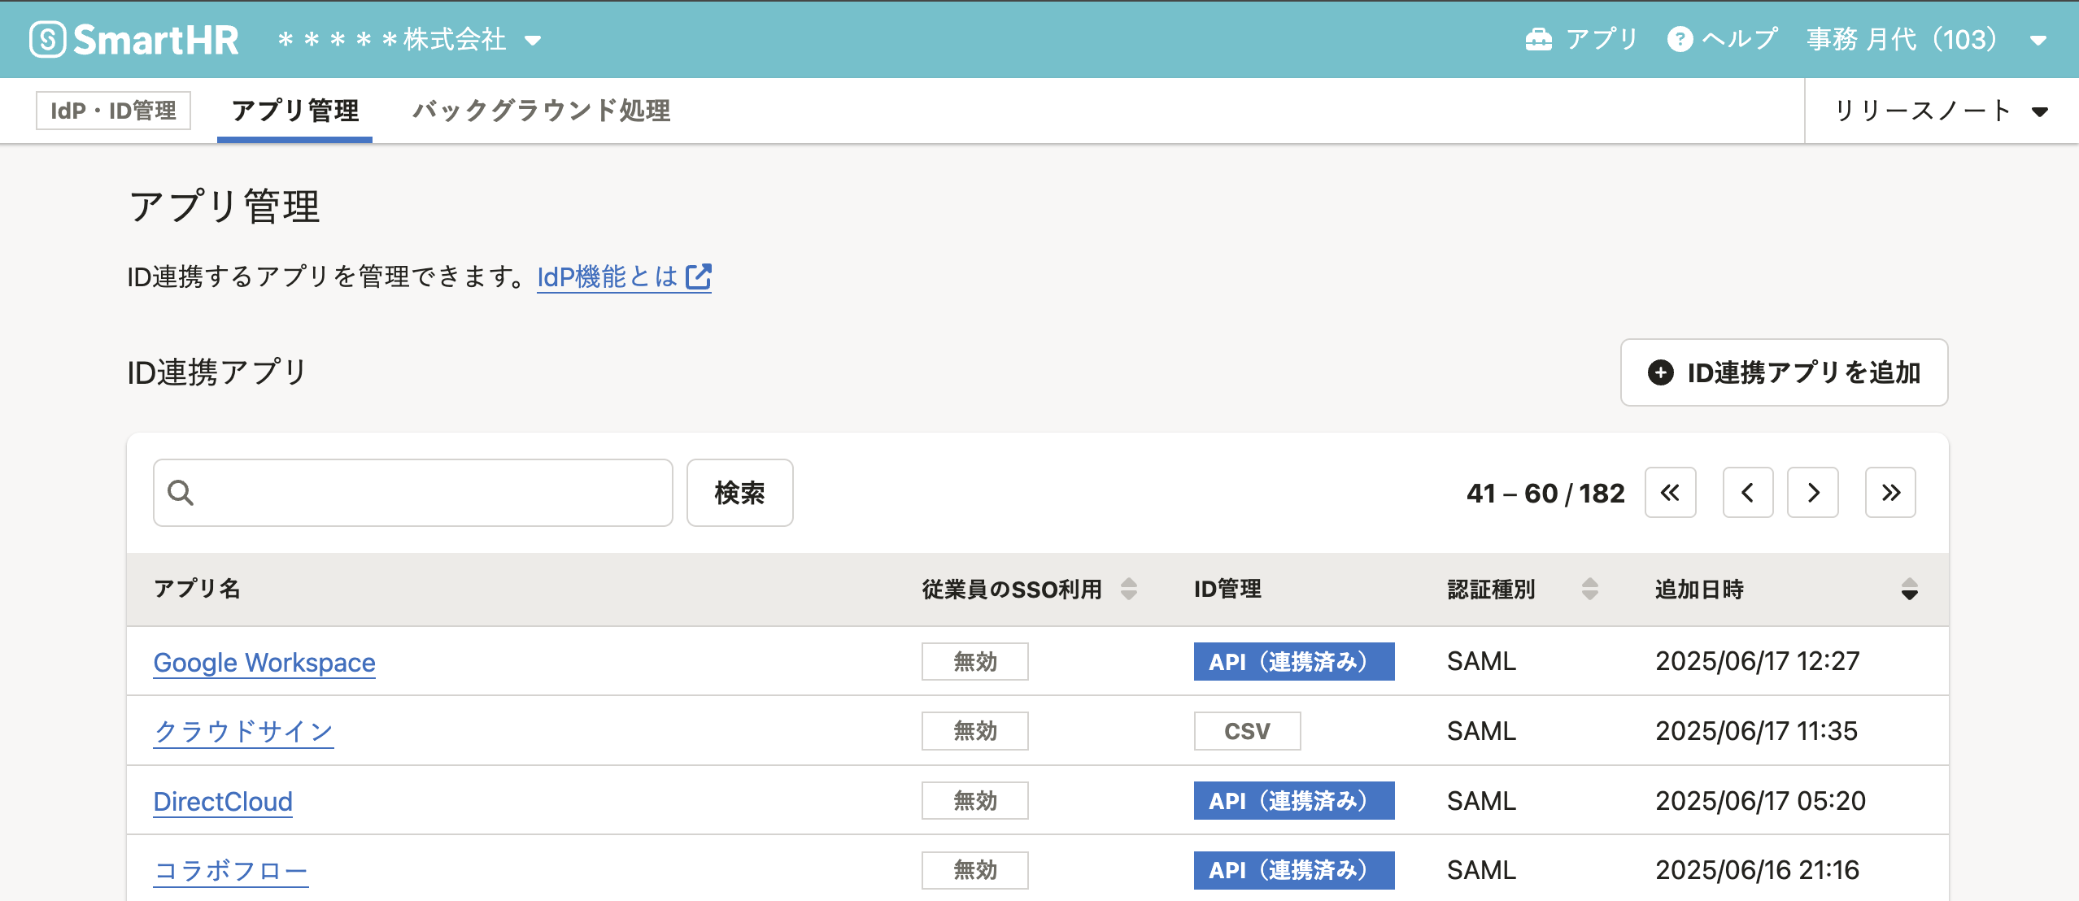Click SAML in the クラウドサイン row
This screenshot has width=2079, height=901.
coord(1481,731)
